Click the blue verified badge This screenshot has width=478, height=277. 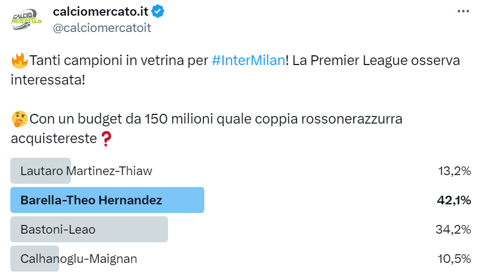click(158, 10)
